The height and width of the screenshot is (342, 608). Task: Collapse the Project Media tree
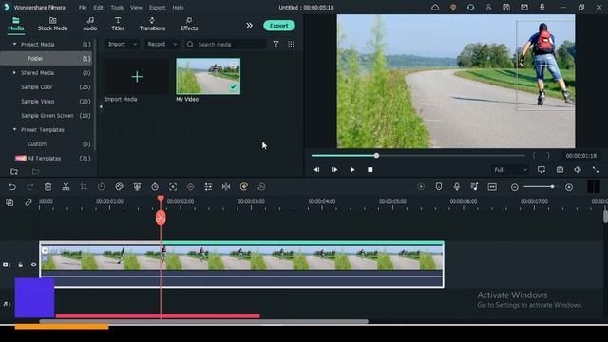(x=14, y=45)
